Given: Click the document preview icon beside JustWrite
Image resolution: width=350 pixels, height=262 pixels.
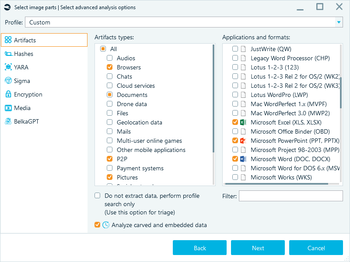Looking at the screenshot, I should point(243,49).
